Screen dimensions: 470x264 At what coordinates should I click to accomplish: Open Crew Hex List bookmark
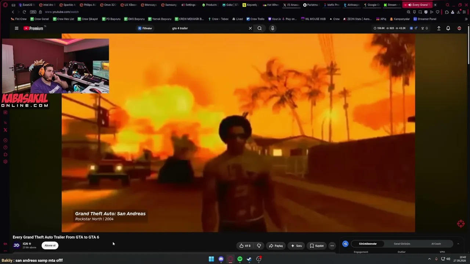(x=64, y=19)
